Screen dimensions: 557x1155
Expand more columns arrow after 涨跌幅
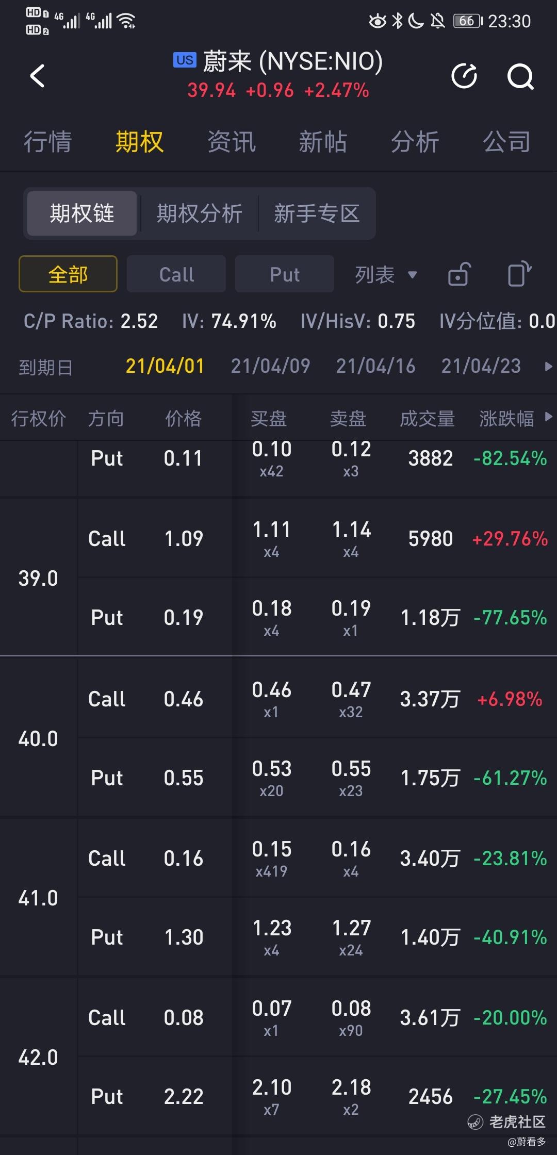(549, 417)
